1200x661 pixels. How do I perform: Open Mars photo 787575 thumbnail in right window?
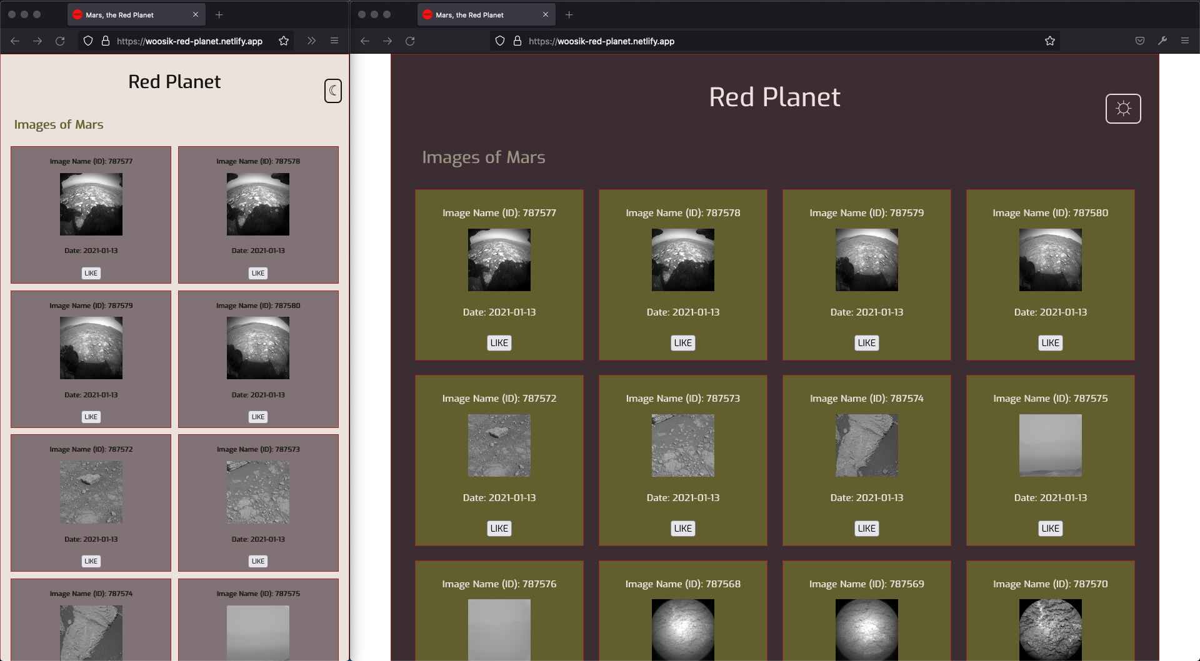tap(1051, 445)
